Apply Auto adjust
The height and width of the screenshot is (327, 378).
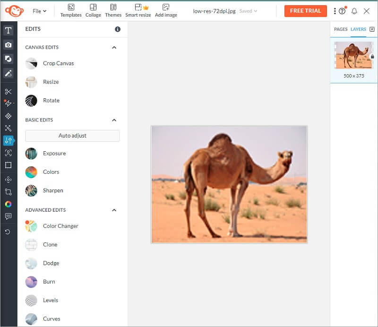(x=72, y=136)
